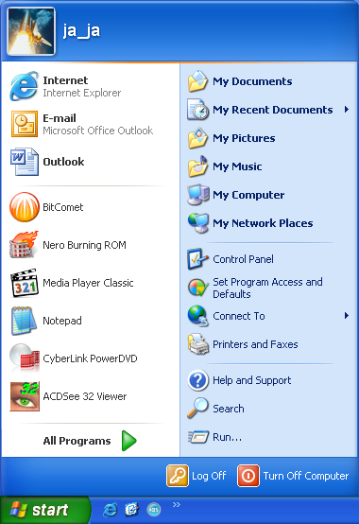Open the Connect To menu entry
This screenshot has height=524, width=359.
point(268,316)
